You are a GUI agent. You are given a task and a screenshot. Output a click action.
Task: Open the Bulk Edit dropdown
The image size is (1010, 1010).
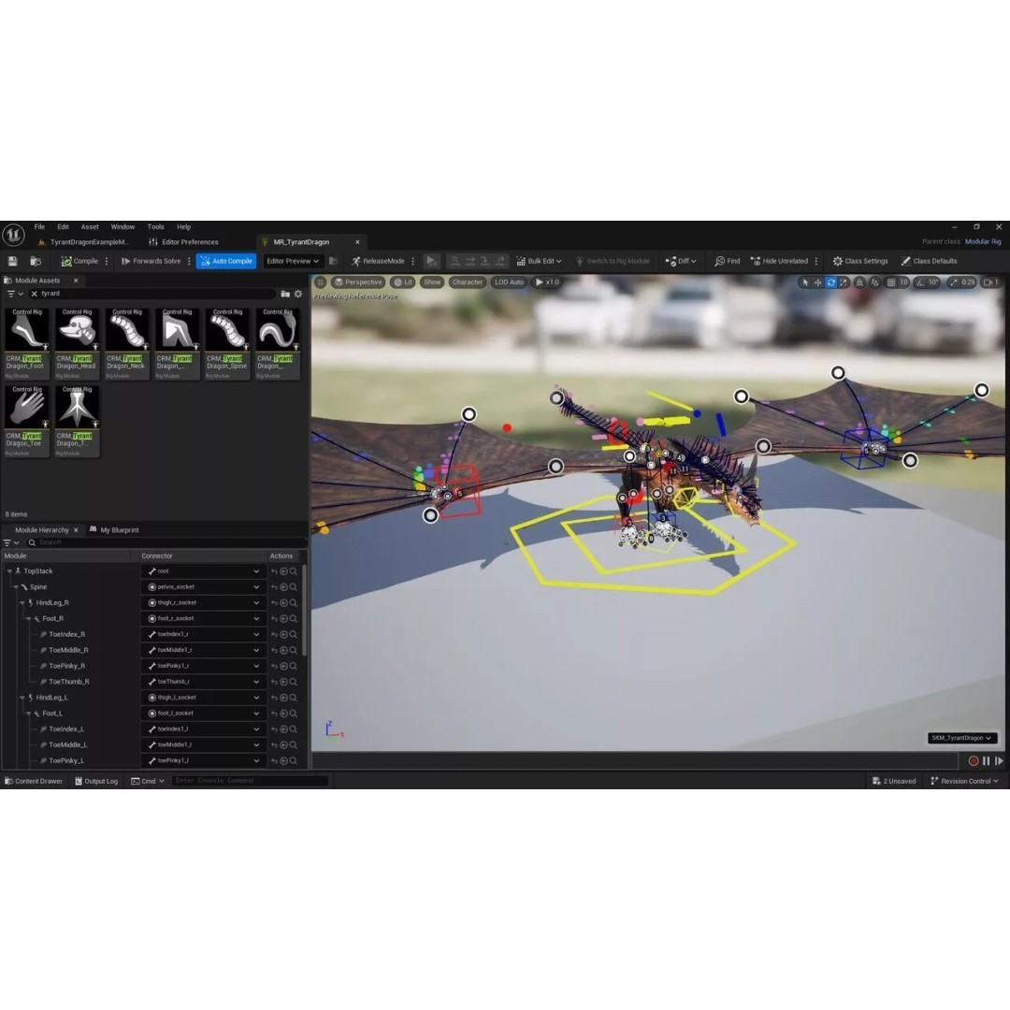[539, 261]
